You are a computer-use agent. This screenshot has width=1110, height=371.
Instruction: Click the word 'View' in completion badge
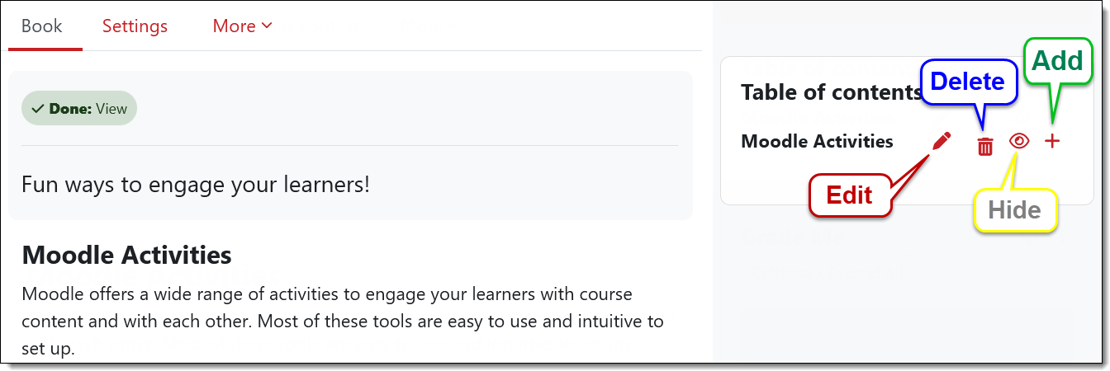pos(111,109)
